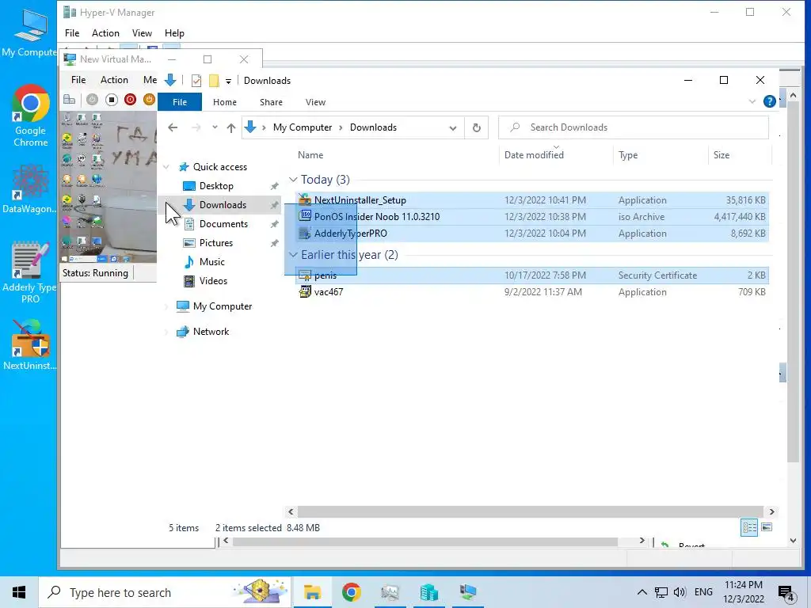Viewport: 811px width, 608px height.
Task: Collapse the Quick access tree node
Action: point(166,167)
